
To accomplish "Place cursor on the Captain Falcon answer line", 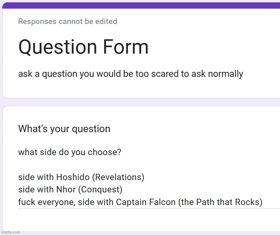I will pyautogui.click(x=140, y=202).
